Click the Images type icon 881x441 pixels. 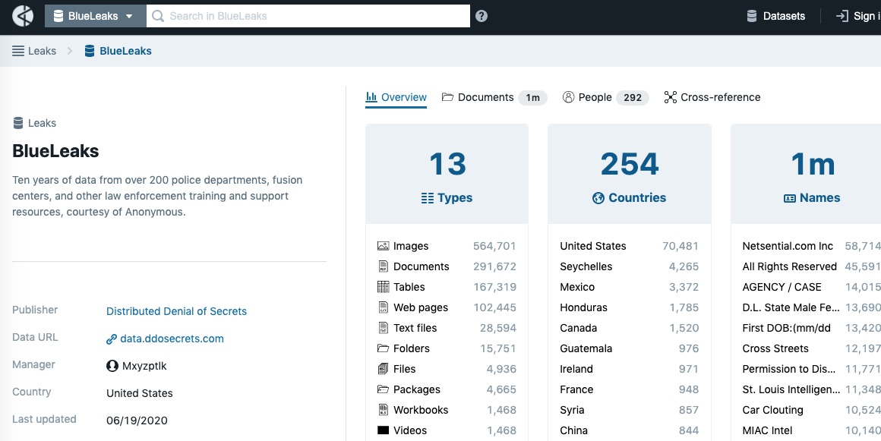[384, 246]
